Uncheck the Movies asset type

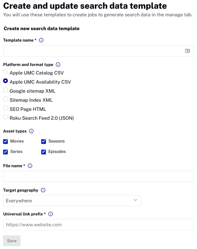point(6,141)
